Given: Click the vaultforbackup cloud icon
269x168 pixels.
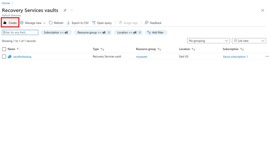Looking at the screenshot, I should pyautogui.click(x=10, y=56).
